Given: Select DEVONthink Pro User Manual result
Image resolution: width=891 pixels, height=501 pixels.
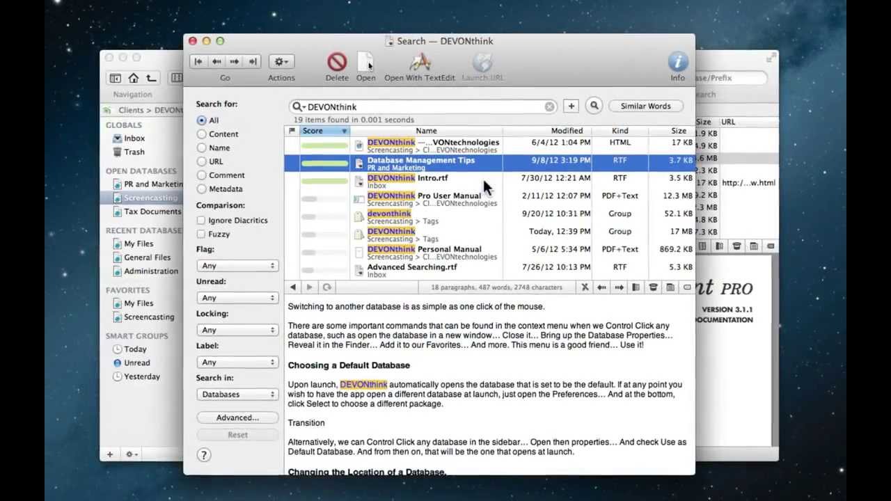Looking at the screenshot, I should tap(489, 200).
